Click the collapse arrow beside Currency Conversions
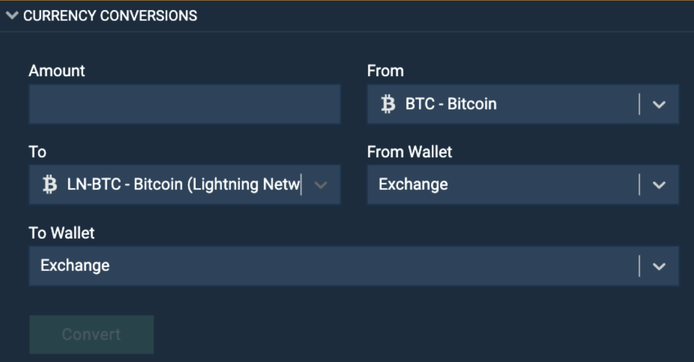 click(12, 16)
